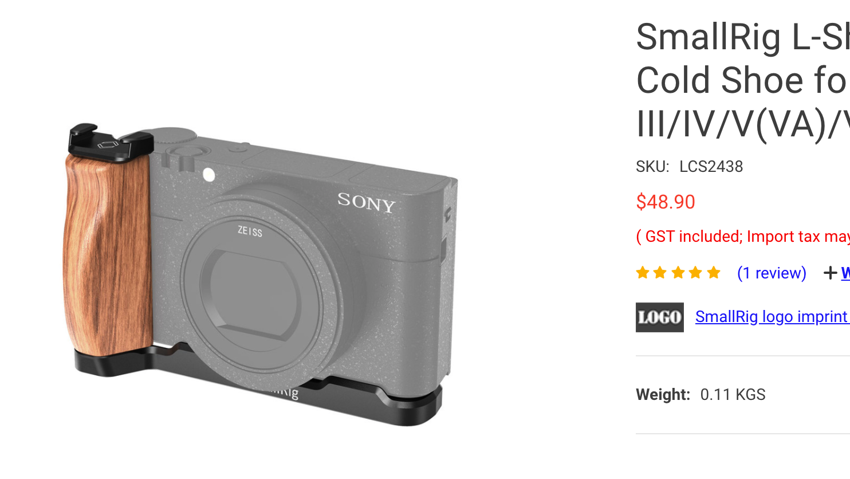Image resolution: width=850 pixels, height=479 pixels.
Task: Click the red $48.90 price
Action: coord(666,202)
